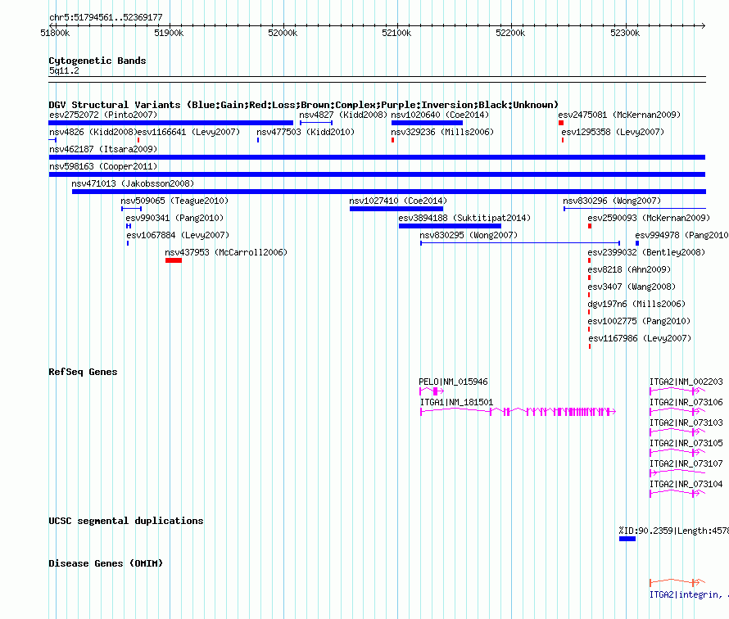729x619 pixels.
Task: Click esv994978 (Pang2010) variant label
Action: click(681, 235)
